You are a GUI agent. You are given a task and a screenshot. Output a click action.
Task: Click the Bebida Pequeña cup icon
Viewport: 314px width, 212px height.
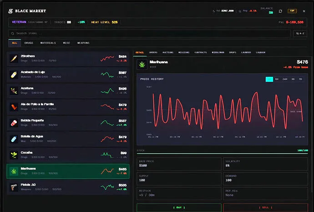pos(14,123)
